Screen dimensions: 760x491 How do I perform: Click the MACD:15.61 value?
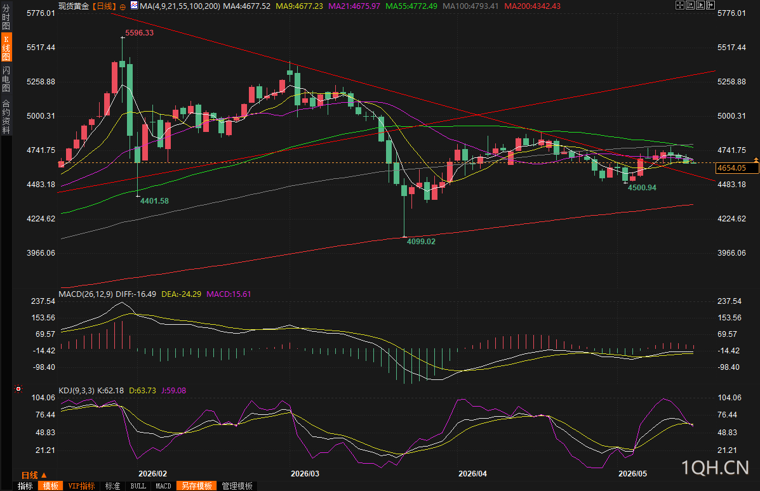click(x=229, y=294)
